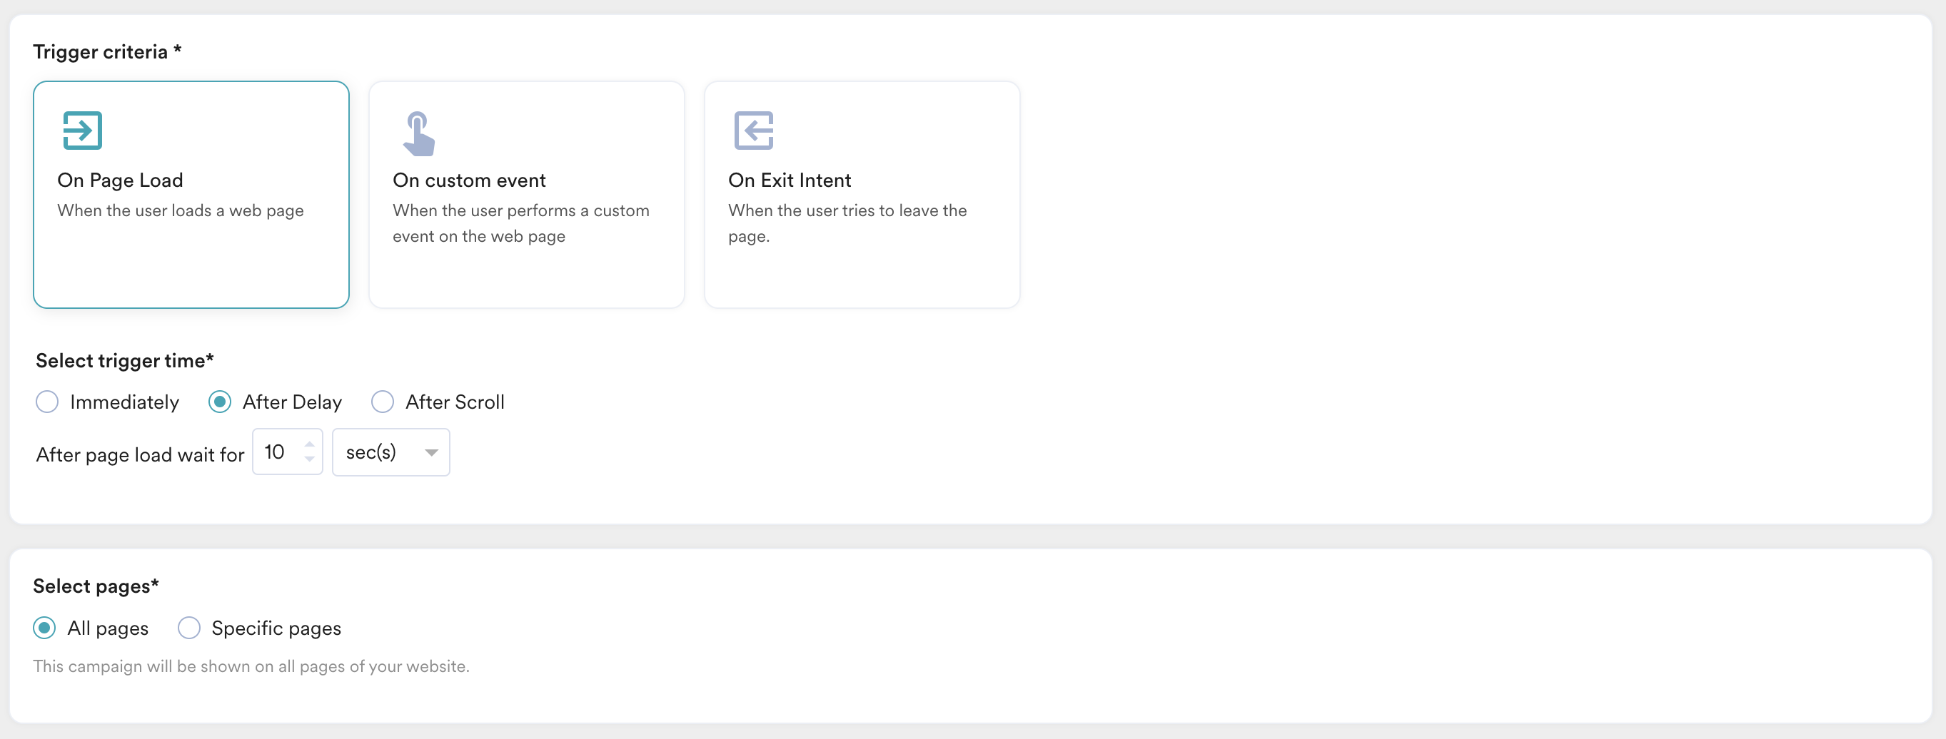
Task: Click the custom event tap hand icon
Action: click(418, 133)
